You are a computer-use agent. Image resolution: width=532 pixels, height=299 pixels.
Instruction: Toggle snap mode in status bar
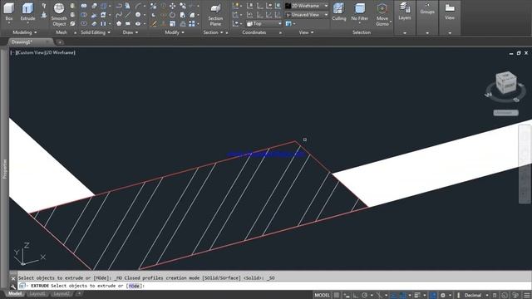click(x=347, y=296)
